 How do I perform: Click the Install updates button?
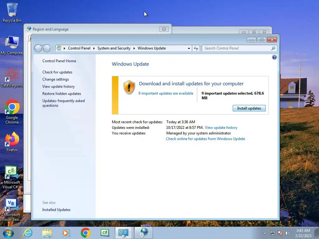(249, 108)
